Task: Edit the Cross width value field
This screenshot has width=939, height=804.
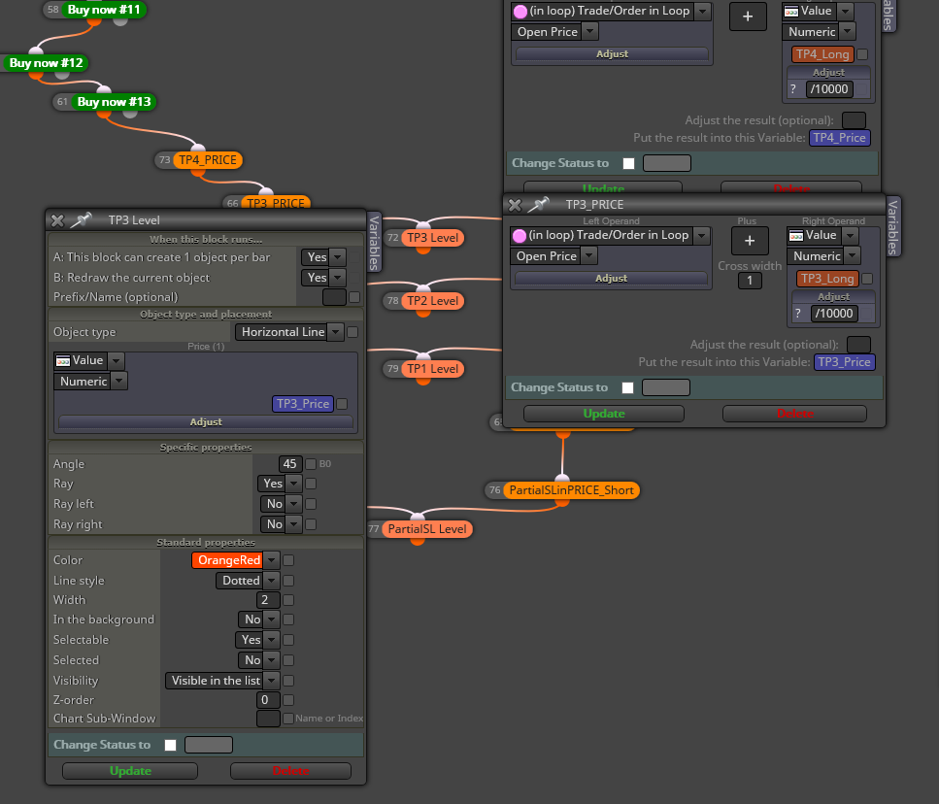Action: [750, 281]
